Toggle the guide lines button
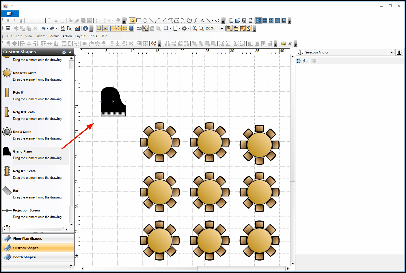 112,28
